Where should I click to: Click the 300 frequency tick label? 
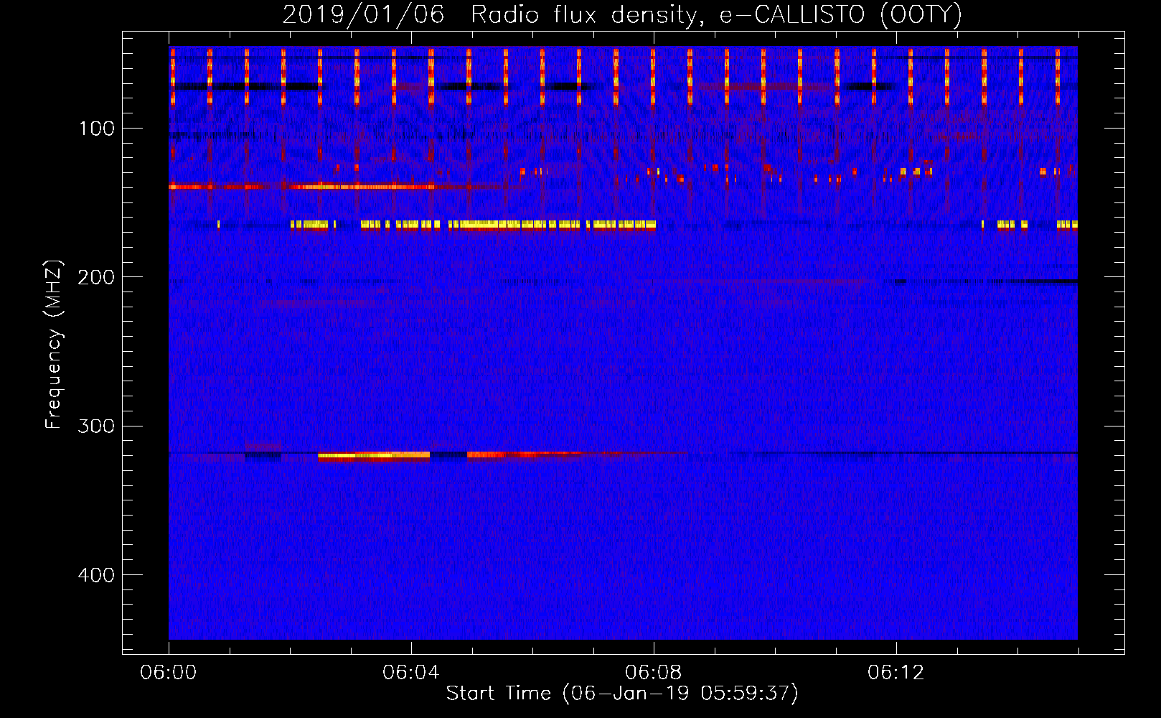(96, 426)
